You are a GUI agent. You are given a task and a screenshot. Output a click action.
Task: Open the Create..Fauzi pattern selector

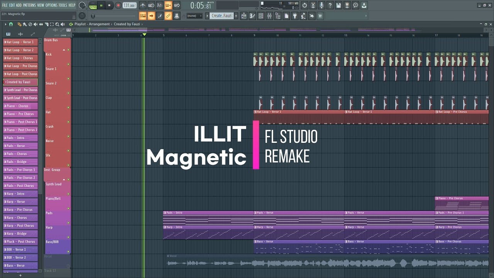222,16
